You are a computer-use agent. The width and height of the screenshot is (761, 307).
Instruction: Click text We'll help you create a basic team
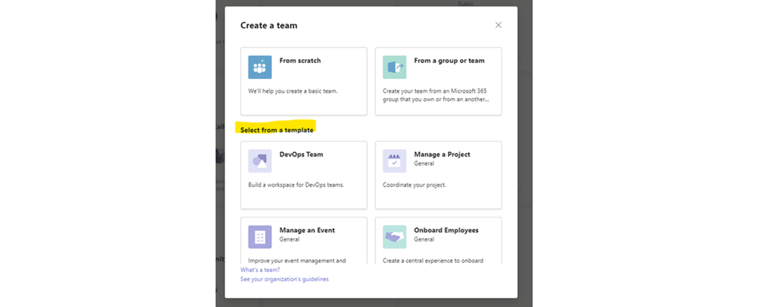293,90
